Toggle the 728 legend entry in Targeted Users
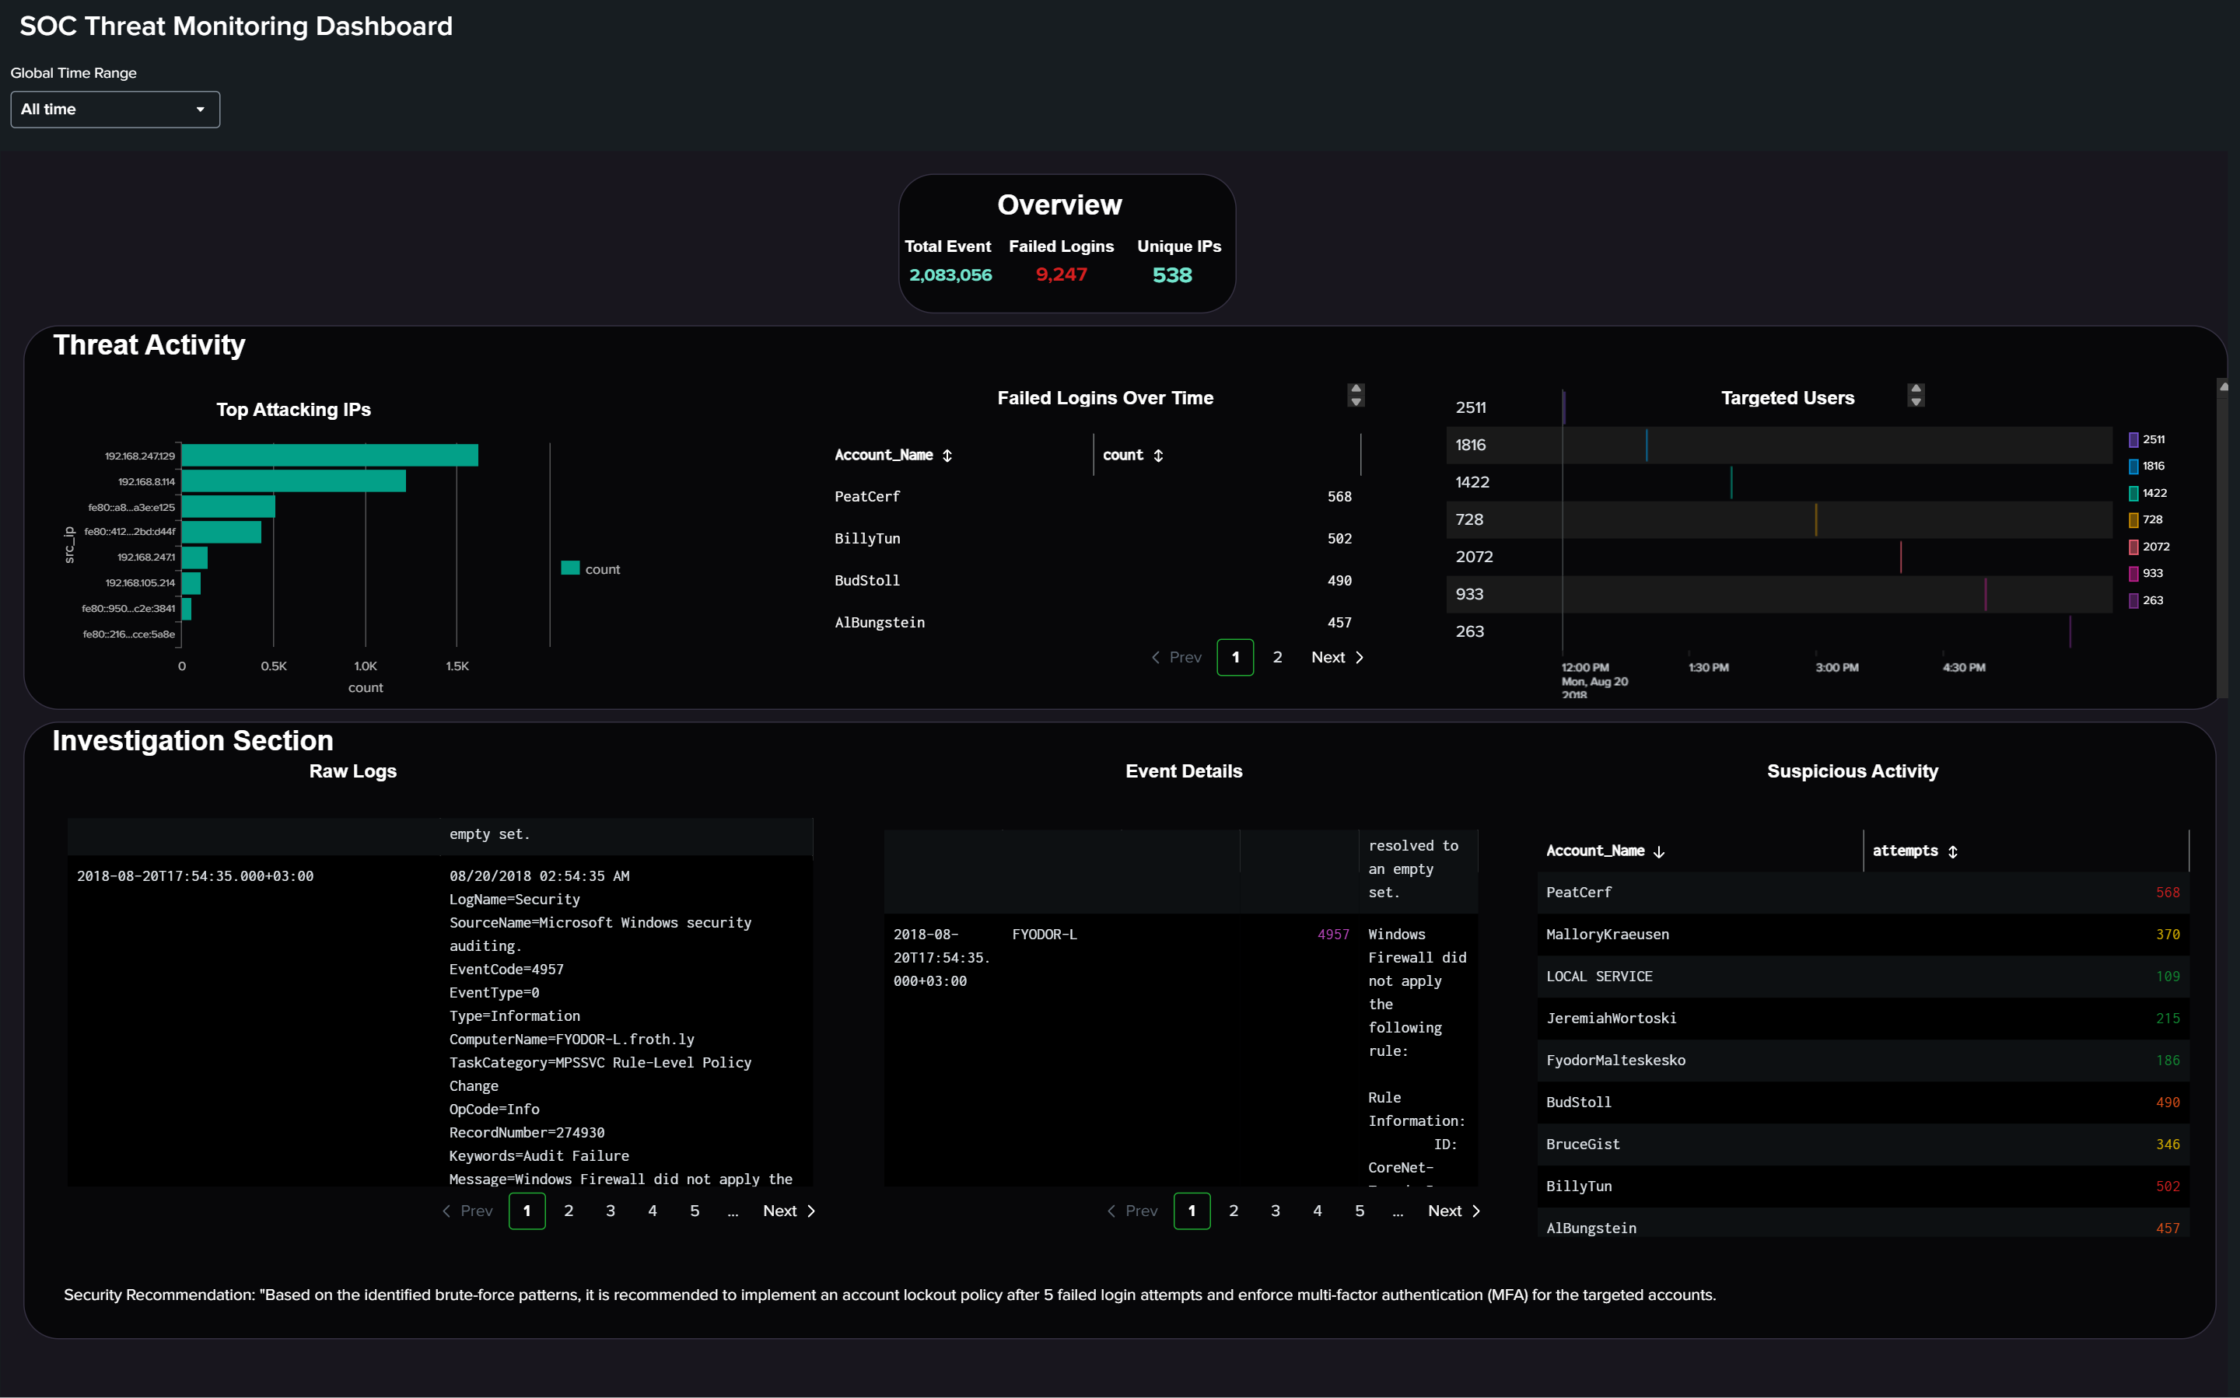Screen dimensions: 2240x1398 (x=2145, y=519)
